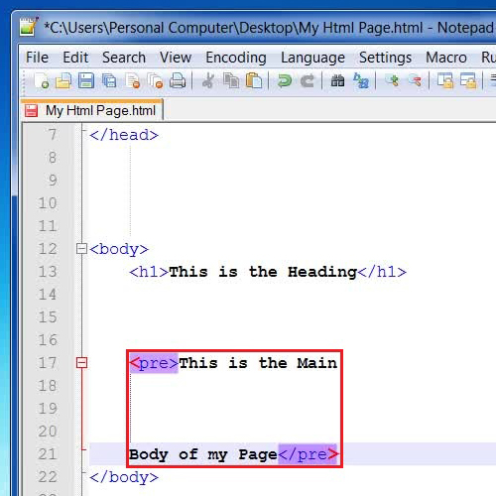This screenshot has height=496, width=496.
Task: Open the Encoding menu
Action: pyautogui.click(x=236, y=58)
